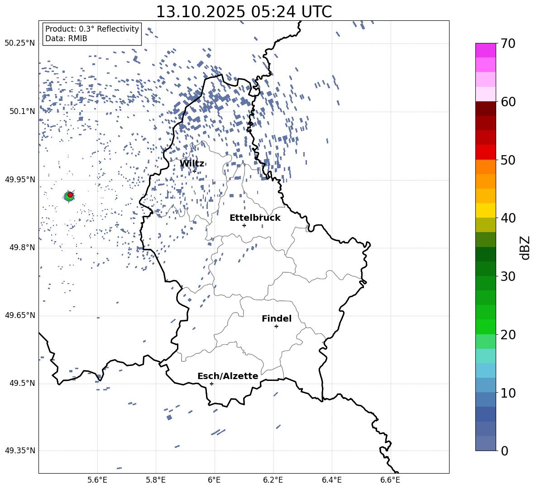Click the 5.6°E longitude label
Viewport: 536px width, 489px height.
(97, 480)
